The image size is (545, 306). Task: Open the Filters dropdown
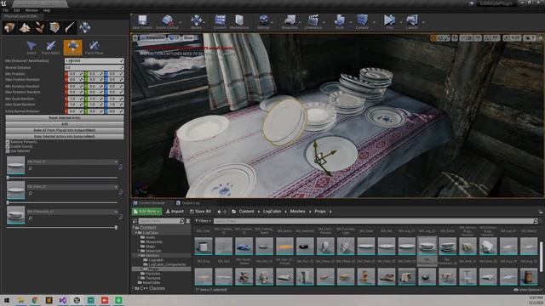click(x=203, y=221)
